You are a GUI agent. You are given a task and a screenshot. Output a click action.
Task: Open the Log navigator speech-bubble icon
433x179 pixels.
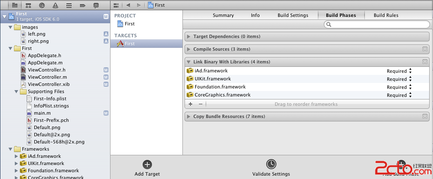point(96,6)
